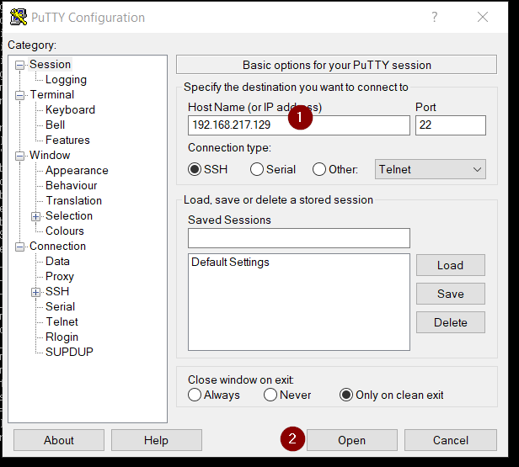Collapse the Terminal tree node
The image size is (519, 467).
tap(20, 96)
